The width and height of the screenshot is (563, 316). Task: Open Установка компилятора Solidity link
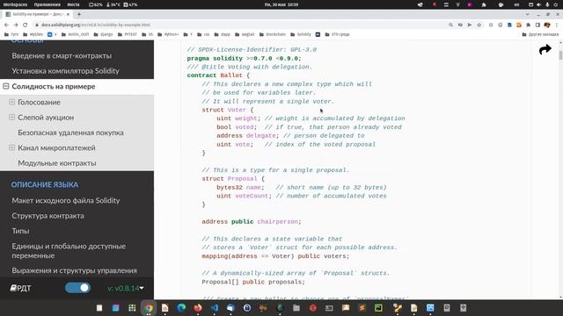coord(65,70)
